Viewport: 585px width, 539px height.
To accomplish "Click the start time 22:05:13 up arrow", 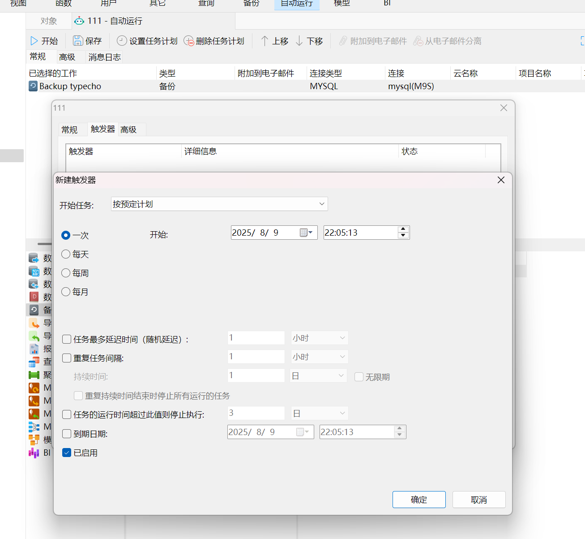I will (403, 229).
